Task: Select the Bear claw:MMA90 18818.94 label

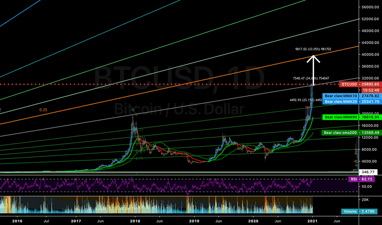Action: [352, 117]
